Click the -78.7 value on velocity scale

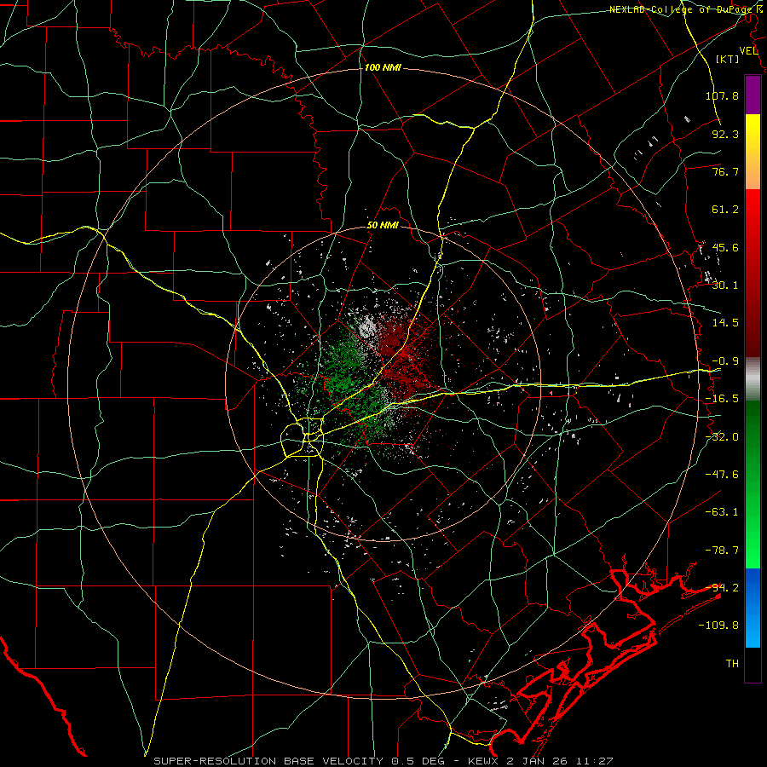point(722,551)
